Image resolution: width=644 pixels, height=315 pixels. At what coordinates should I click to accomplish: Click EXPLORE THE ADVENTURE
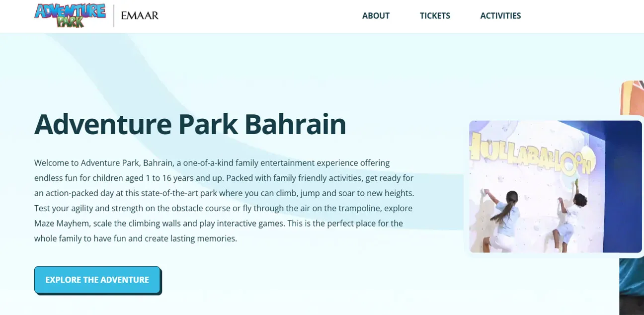(97, 279)
